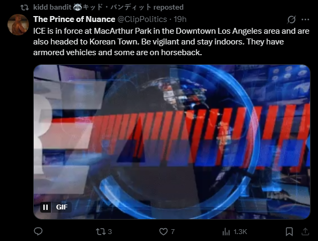
Task: View post analytics bar chart icon
Action: pos(226,232)
